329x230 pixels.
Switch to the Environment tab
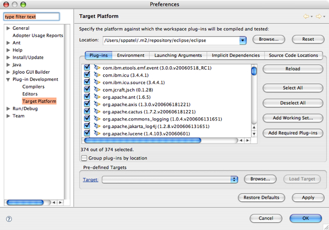pyautogui.click(x=131, y=55)
